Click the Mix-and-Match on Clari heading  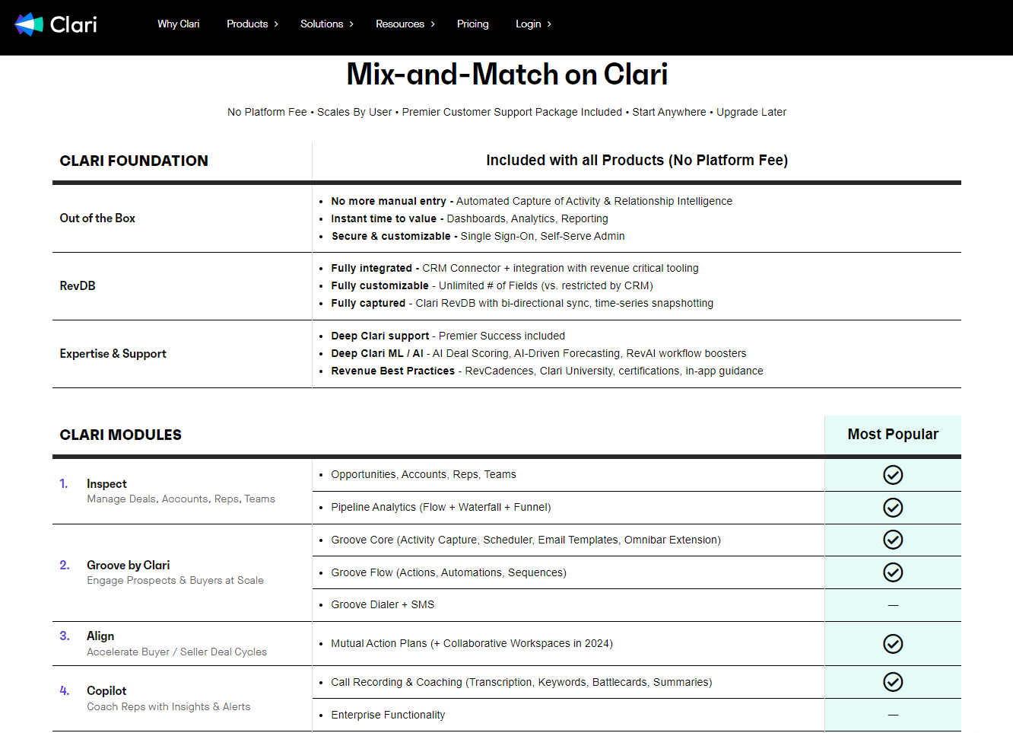click(x=507, y=74)
